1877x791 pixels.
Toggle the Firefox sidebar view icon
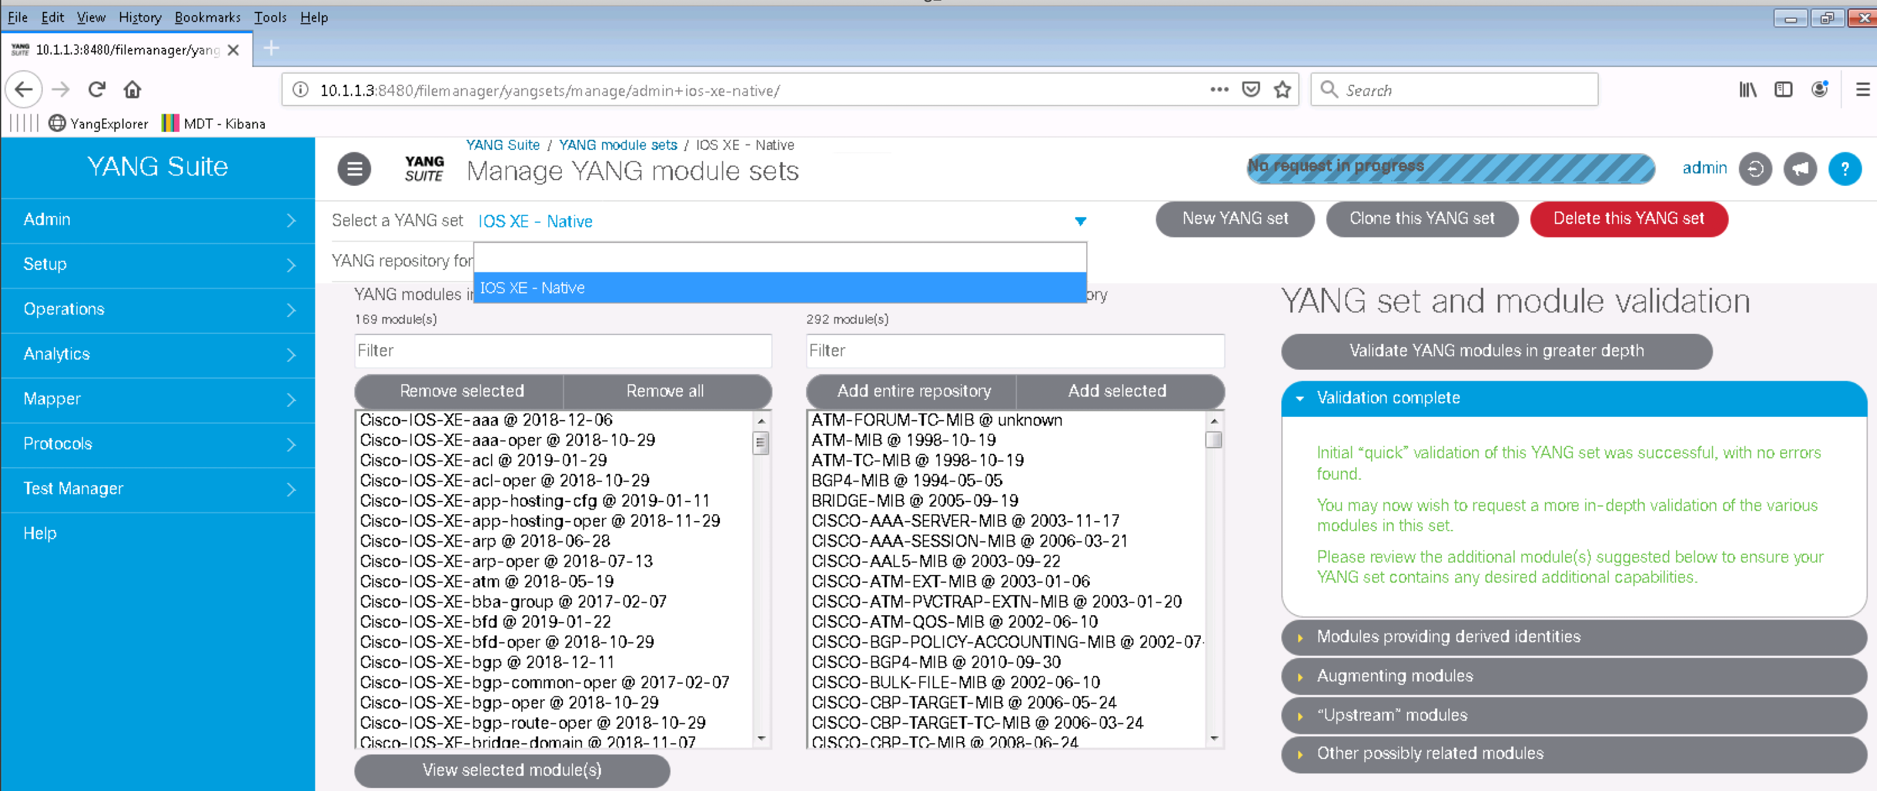pyautogui.click(x=1783, y=90)
